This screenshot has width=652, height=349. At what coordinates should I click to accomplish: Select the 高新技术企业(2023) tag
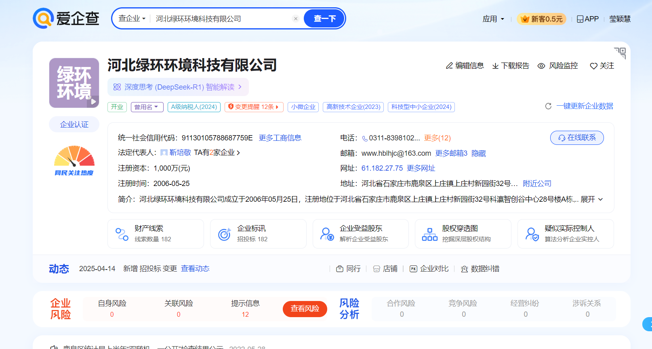[x=353, y=107]
